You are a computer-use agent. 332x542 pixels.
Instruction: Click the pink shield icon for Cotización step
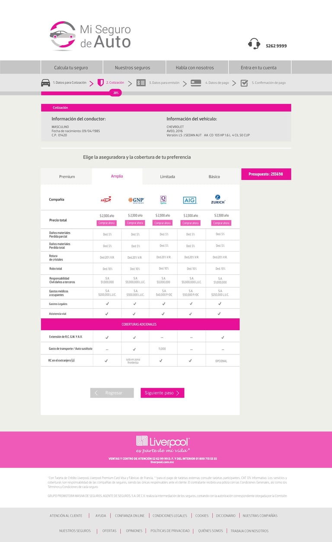(100, 83)
